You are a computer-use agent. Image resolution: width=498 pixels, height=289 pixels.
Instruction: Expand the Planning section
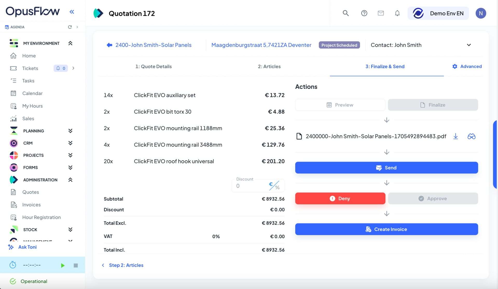(x=70, y=131)
